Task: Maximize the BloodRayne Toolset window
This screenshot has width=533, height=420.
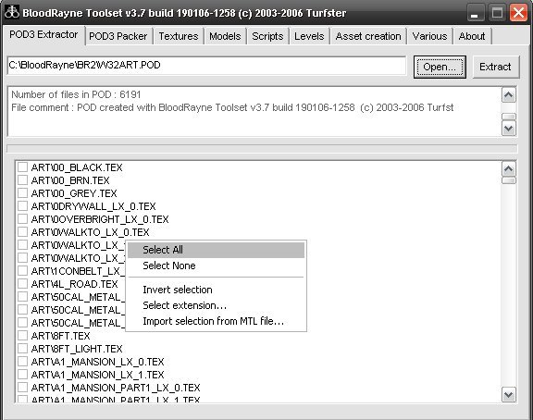Action: (x=497, y=13)
